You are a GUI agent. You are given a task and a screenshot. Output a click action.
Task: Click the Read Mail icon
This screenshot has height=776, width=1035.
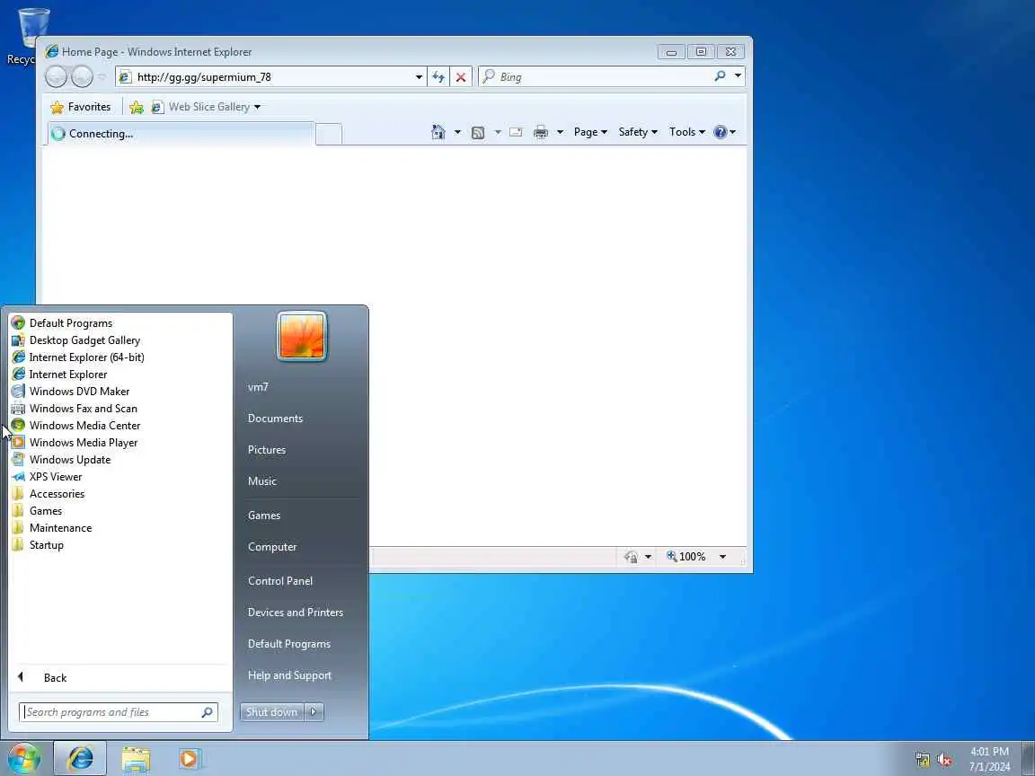point(517,132)
